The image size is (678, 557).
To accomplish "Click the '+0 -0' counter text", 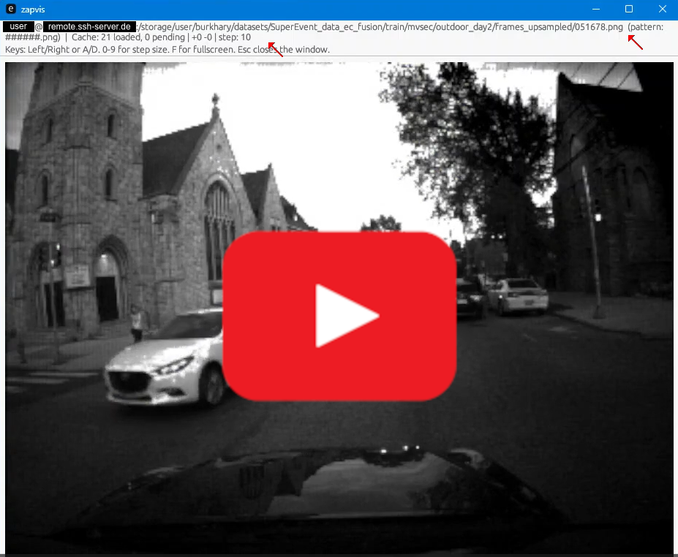I will click(x=202, y=37).
